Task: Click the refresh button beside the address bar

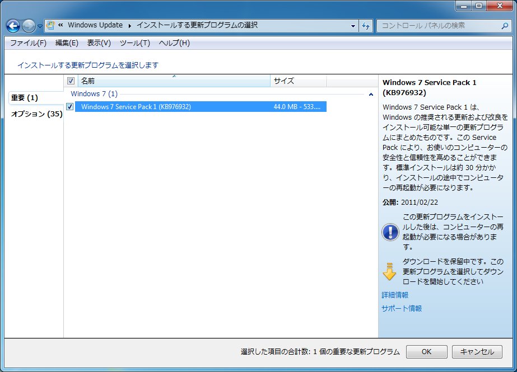Action: [366, 26]
